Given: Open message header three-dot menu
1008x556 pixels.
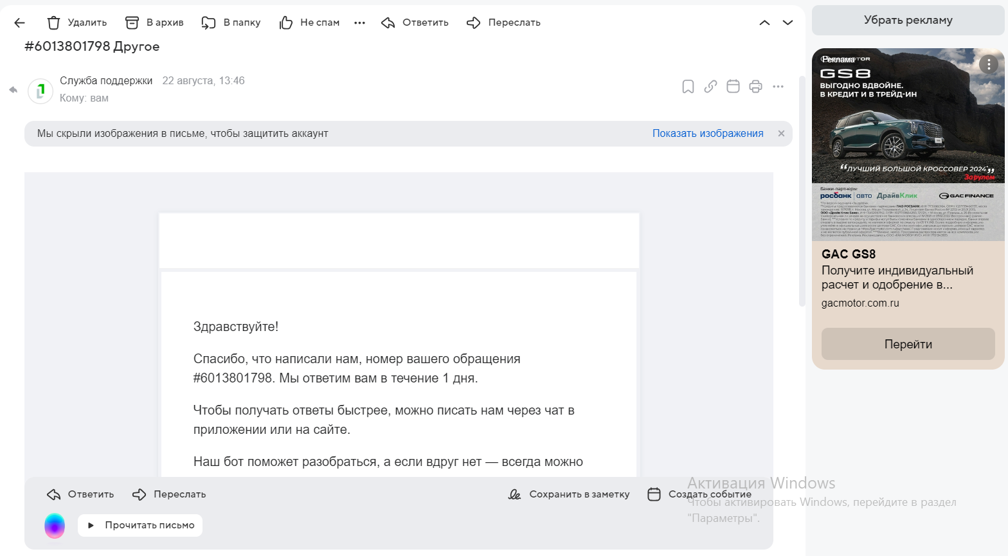Looking at the screenshot, I should tap(778, 87).
